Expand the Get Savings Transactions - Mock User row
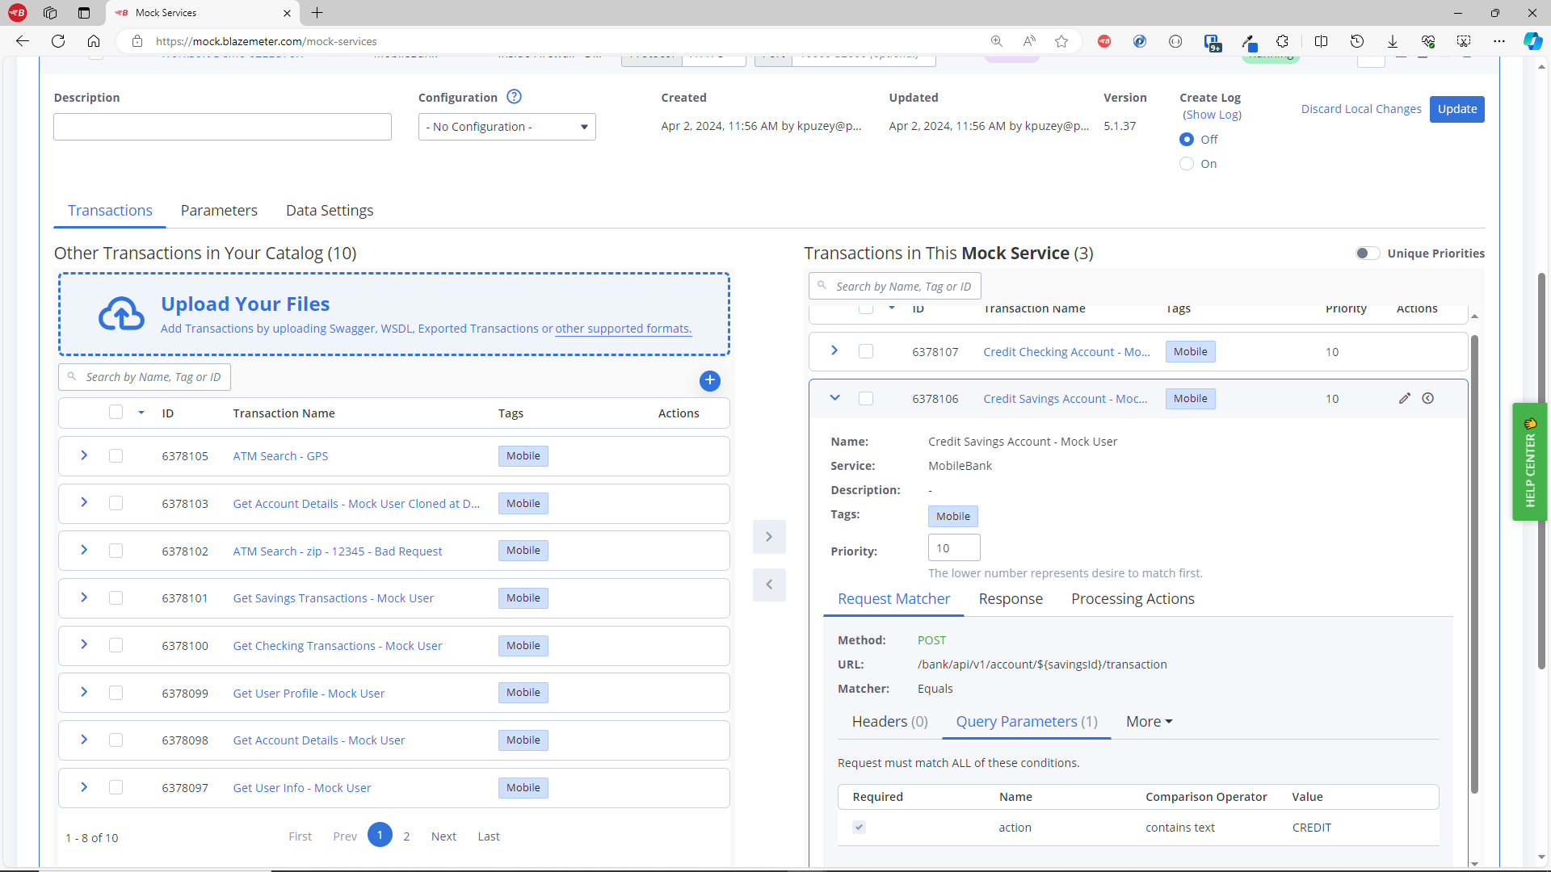This screenshot has width=1551, height=872. coord(83,597)
